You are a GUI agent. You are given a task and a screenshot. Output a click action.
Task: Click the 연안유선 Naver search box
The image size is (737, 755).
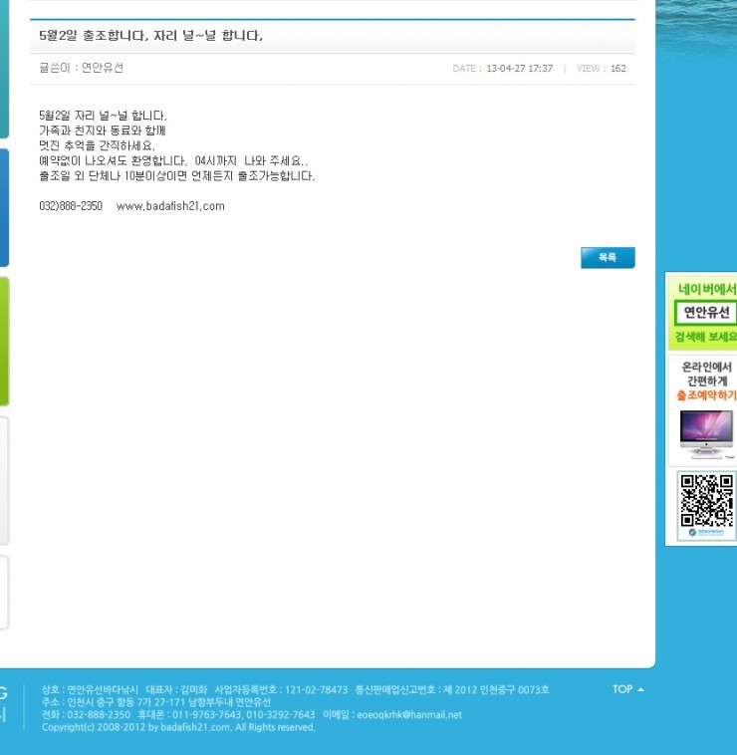coord(705,313)
